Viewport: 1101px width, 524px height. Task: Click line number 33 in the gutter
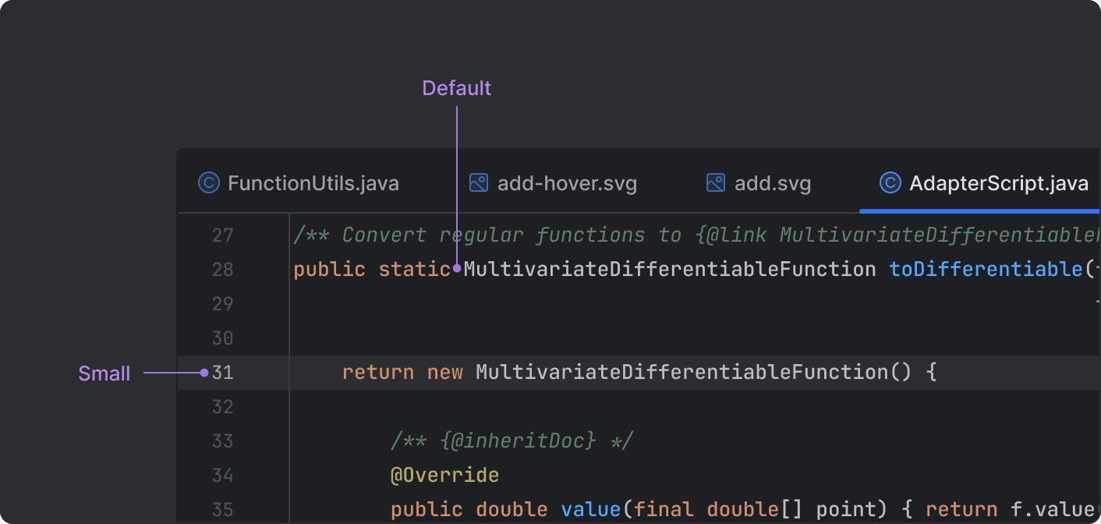click(223, 441)
